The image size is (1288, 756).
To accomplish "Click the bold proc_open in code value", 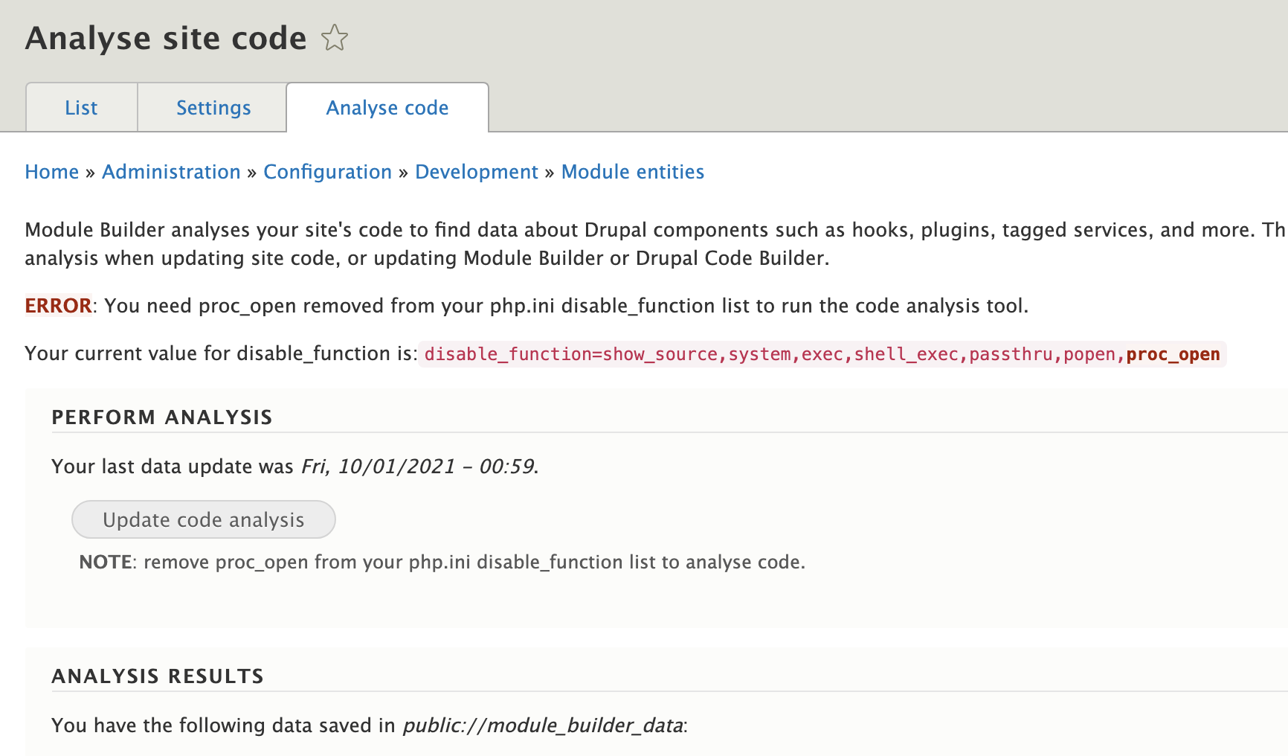I will 1173,354.
